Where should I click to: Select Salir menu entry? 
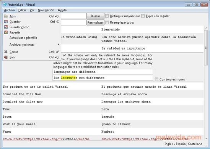[x=32, y=57]
